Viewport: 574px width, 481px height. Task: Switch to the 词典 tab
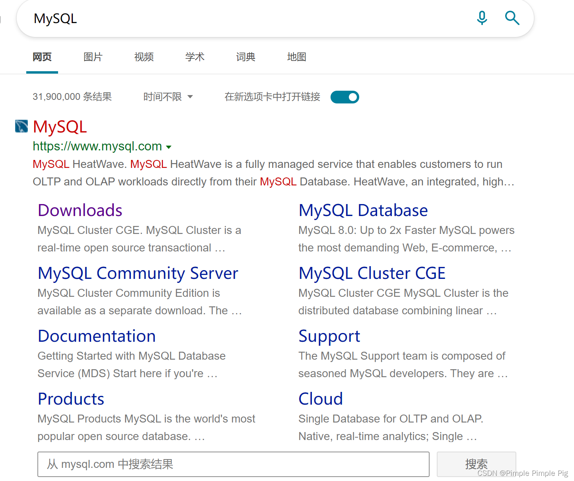(x=246, y=57)
